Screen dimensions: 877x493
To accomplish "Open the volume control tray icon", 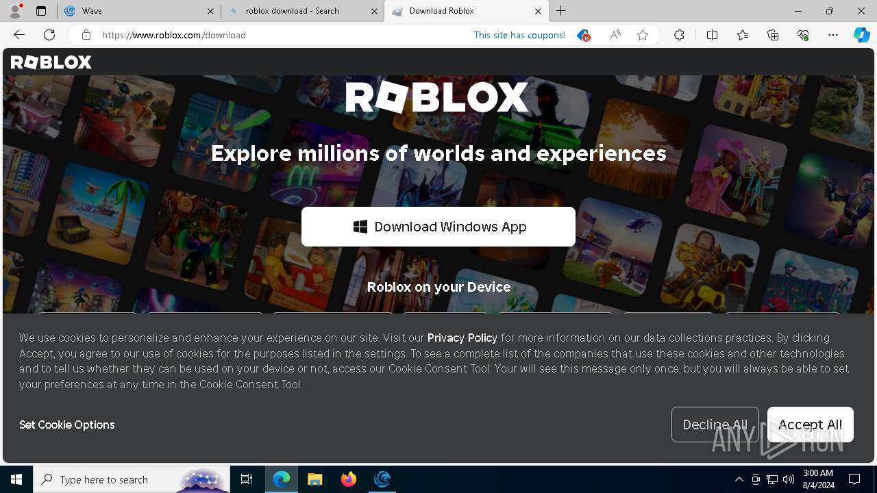I will (789, 479).
